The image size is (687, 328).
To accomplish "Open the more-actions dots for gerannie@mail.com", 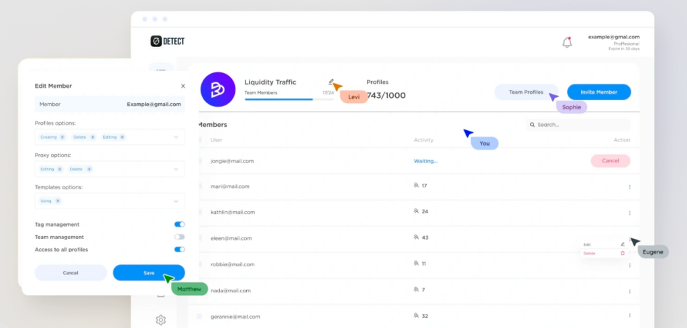I will 629,315.
